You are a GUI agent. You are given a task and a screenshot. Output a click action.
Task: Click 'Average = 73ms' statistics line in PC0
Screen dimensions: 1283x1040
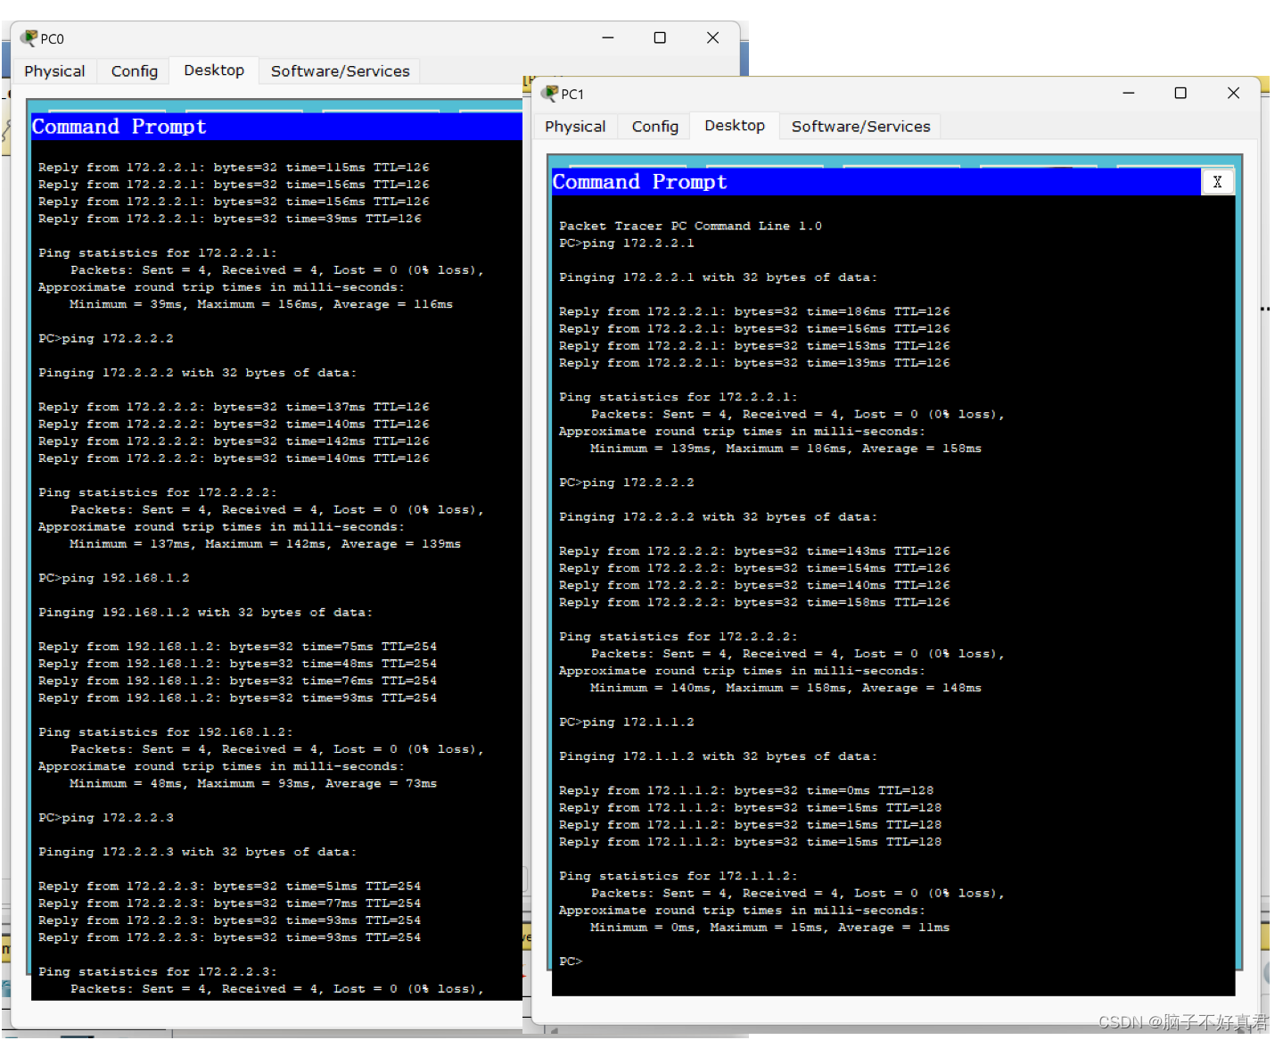point(253,784)
